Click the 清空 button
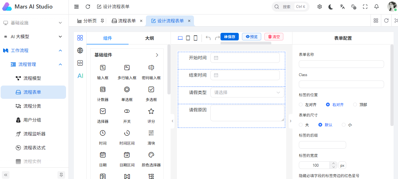398x179 pixels. click(x=274, y=37)
